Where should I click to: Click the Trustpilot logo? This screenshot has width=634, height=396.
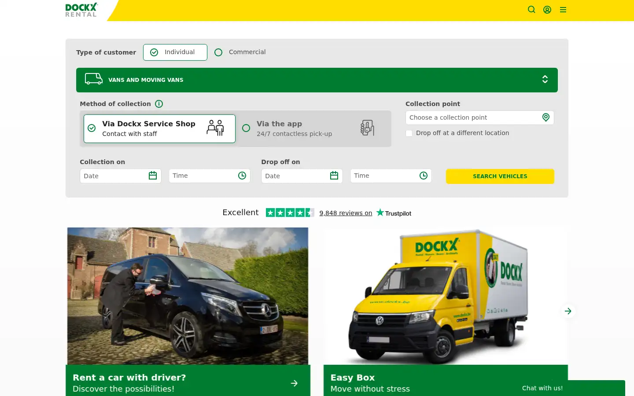394,213
